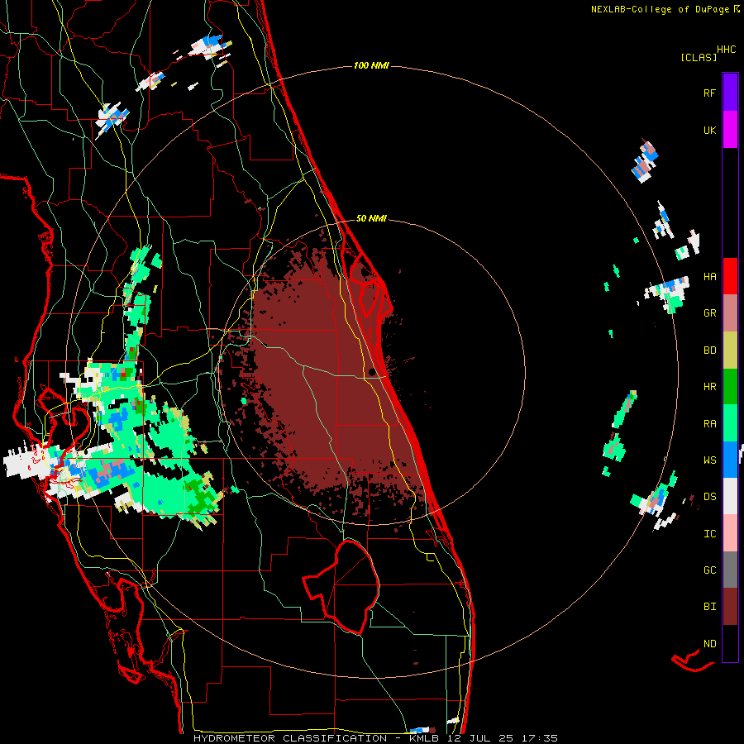
Task: Click the 'ND' legend label
Action: point(709,644)
